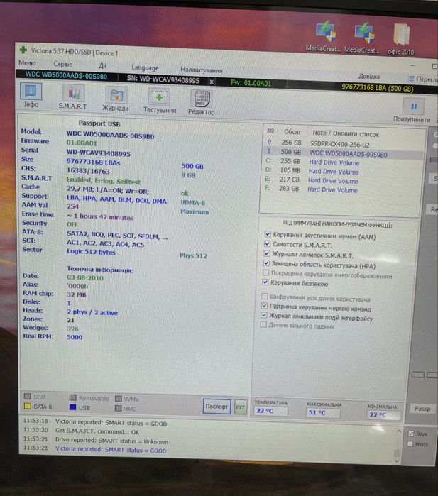Click the blue USB indicator
Image resolution: width=438 pixels, height=496 pixels.
click(73, 407)
